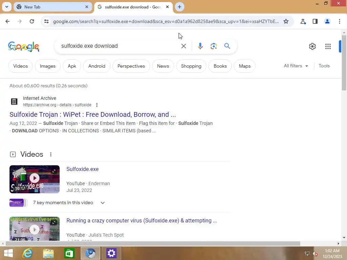Click the horizontal scrollbar thumb
This screenshot has height=260, width=347.
(153, 244)
